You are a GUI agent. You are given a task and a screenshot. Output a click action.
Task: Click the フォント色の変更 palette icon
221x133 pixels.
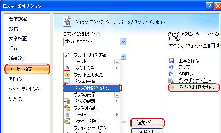pos(67,75)
